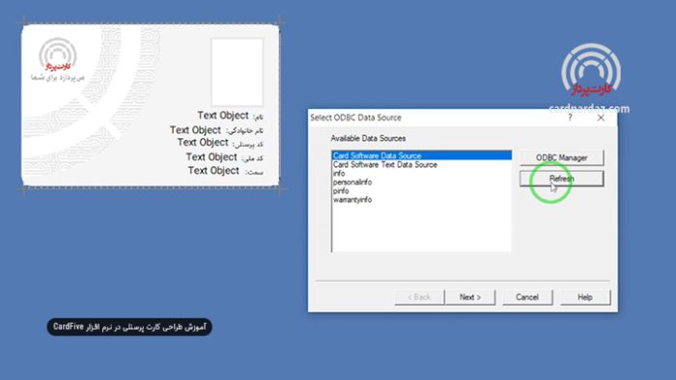Select the Text Object beside نام label
This screenshot has width=676, height=380.
click(223, 116)
